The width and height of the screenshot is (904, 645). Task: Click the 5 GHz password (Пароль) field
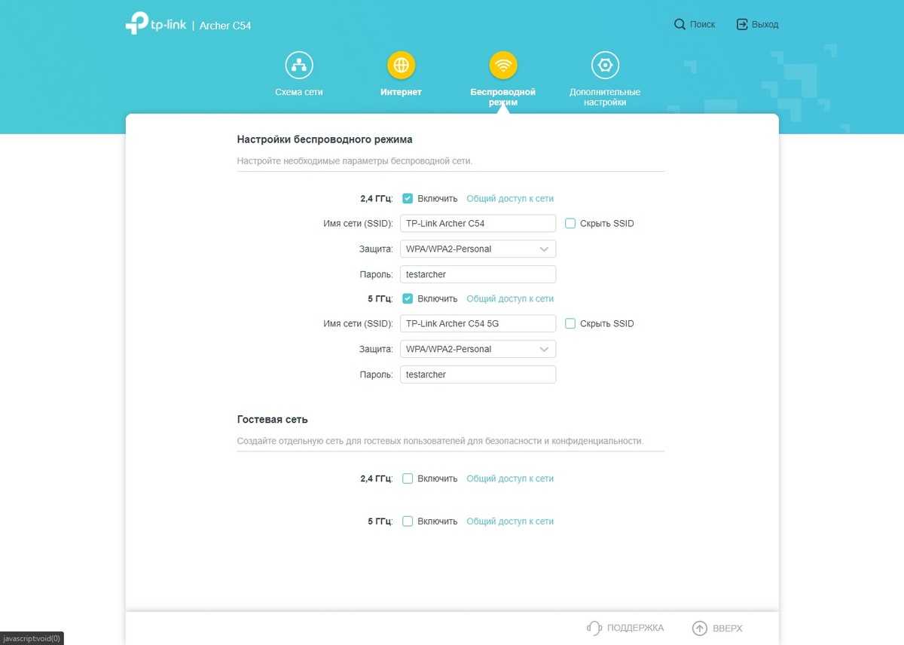(478, 374)
